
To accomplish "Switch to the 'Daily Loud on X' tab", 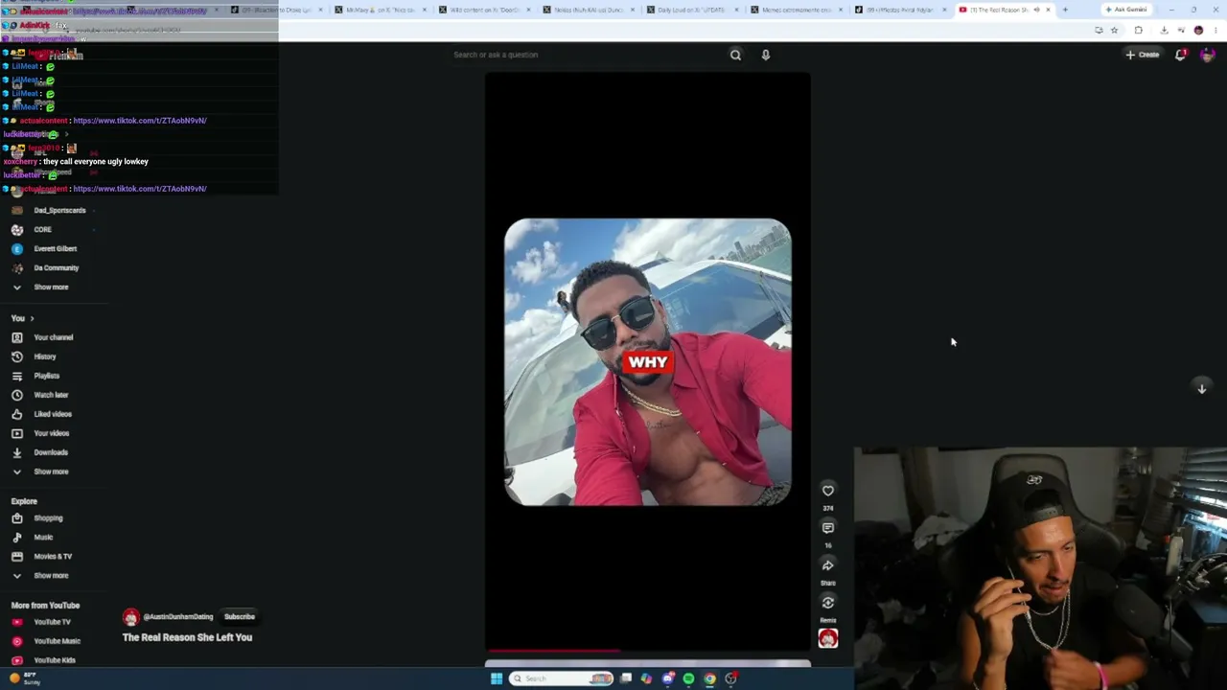I will (x=690, y=10).
